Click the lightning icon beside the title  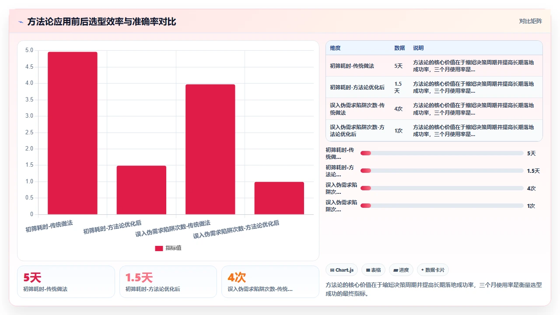coord(21,22)
